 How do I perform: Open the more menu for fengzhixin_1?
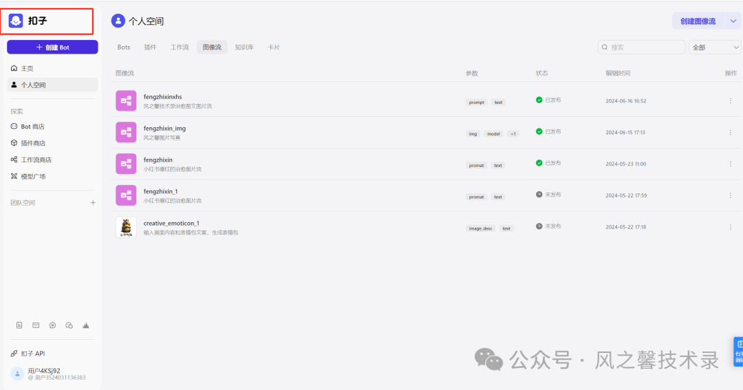click(730, 195)
